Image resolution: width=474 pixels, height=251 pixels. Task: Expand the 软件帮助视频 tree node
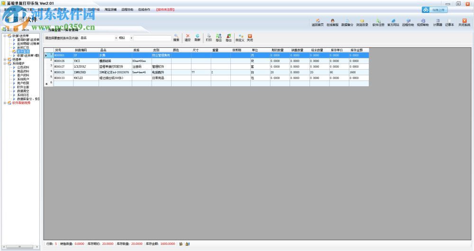click(5, 103)
